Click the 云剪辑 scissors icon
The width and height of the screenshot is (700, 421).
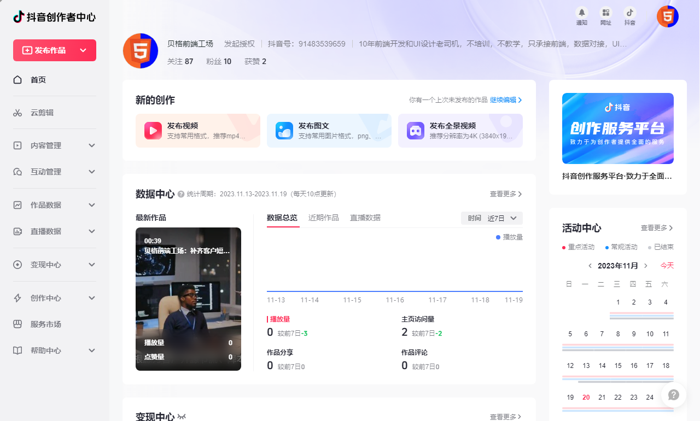point(17,113)
